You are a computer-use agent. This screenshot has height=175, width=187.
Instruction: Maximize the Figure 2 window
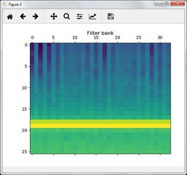tap(166, 3)
